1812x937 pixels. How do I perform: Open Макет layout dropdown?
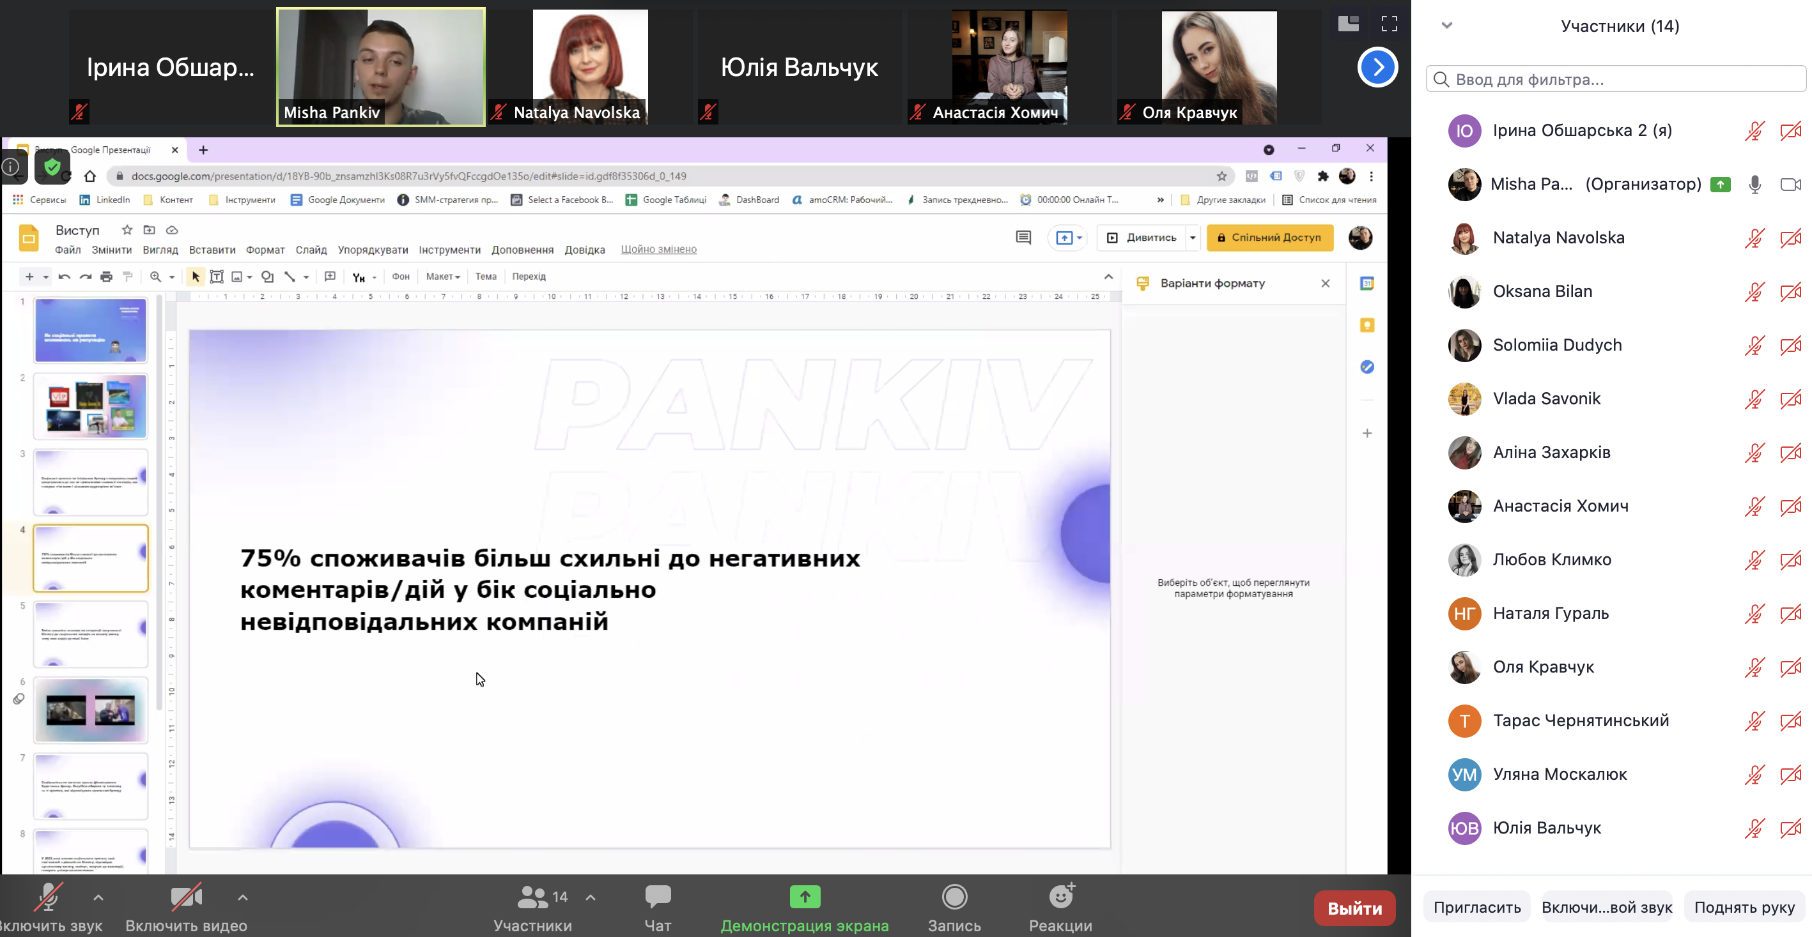pos(443,277)
